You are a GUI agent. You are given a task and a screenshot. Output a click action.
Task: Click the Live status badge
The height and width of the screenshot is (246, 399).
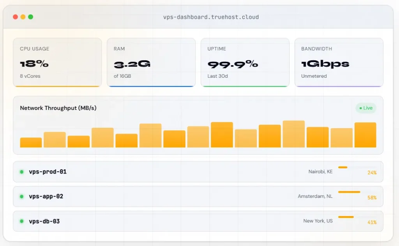coord(366,108)
